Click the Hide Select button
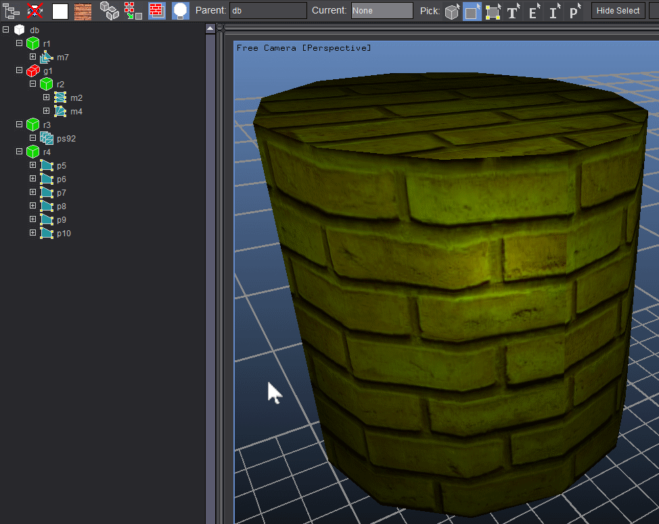The width and height of the screenshot is (659, 524). (618, 11)
